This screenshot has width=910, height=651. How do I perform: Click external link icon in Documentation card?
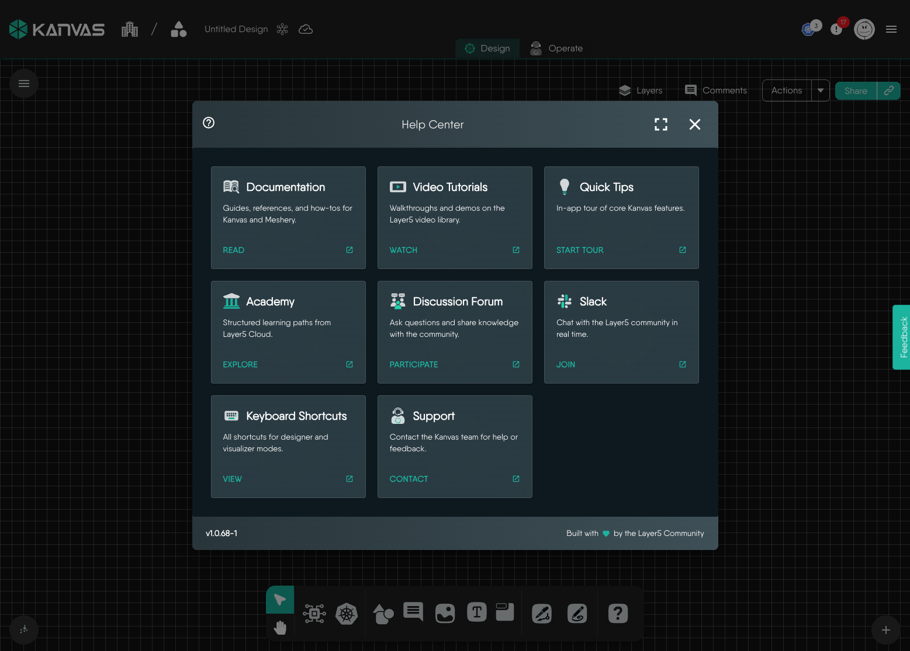tap(350, 250)
